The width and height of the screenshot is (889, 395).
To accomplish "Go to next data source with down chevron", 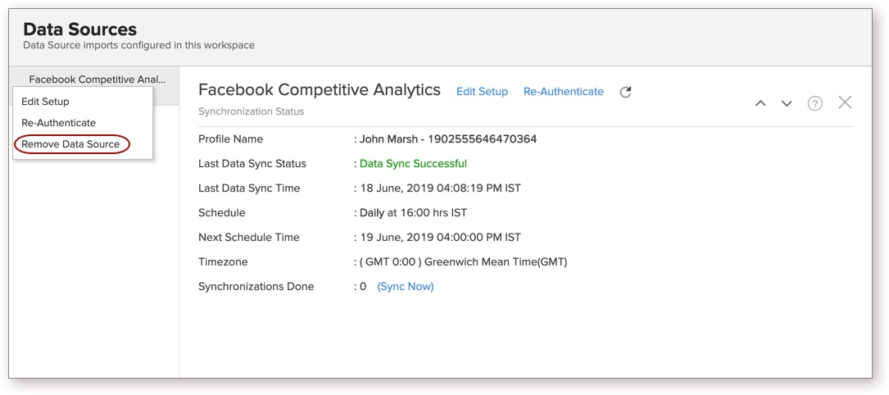I will [787, 103].
